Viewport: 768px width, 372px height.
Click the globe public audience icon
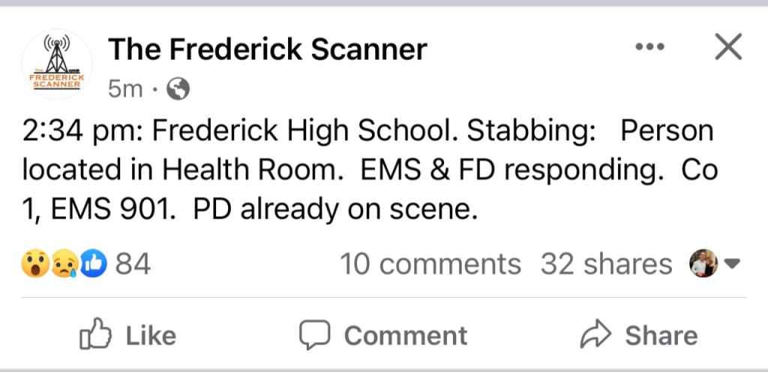point(178,90)
